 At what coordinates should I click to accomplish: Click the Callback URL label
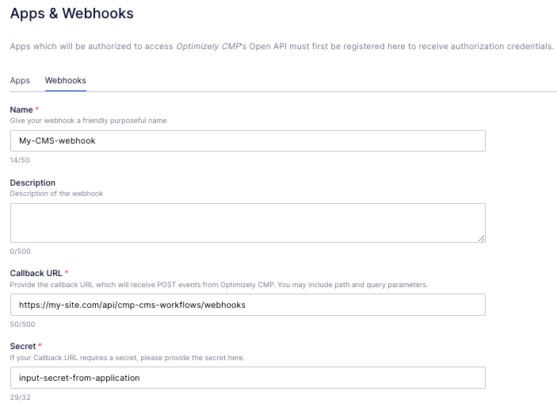[36, 273]
